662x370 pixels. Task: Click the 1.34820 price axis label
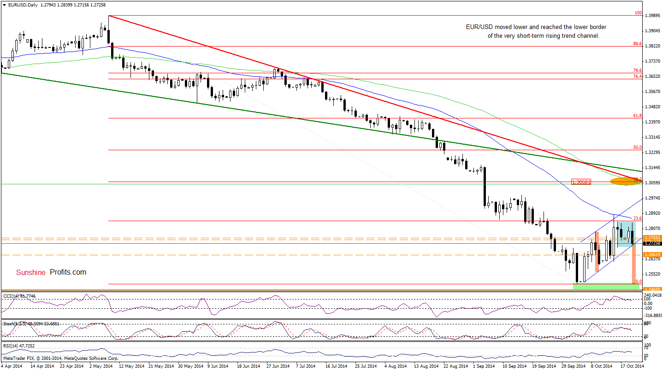652,107
